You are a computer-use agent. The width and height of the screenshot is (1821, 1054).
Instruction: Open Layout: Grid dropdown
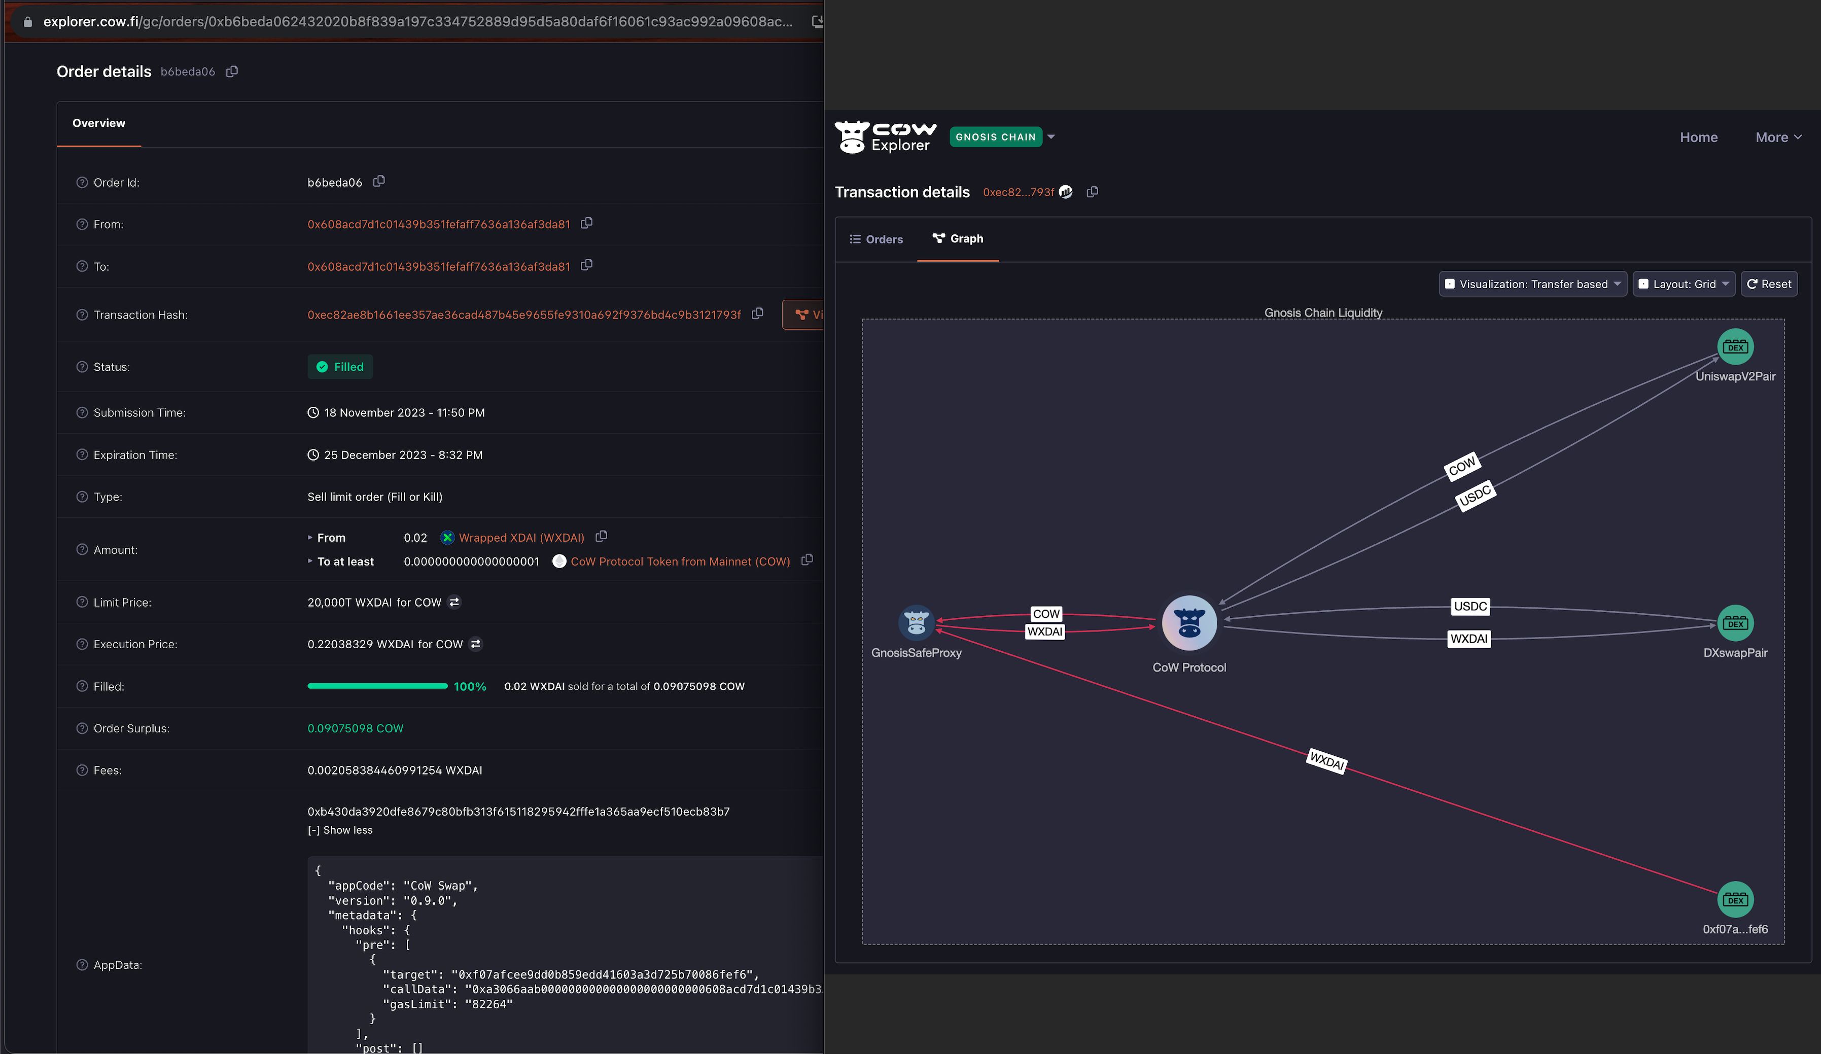(1684, 284)
